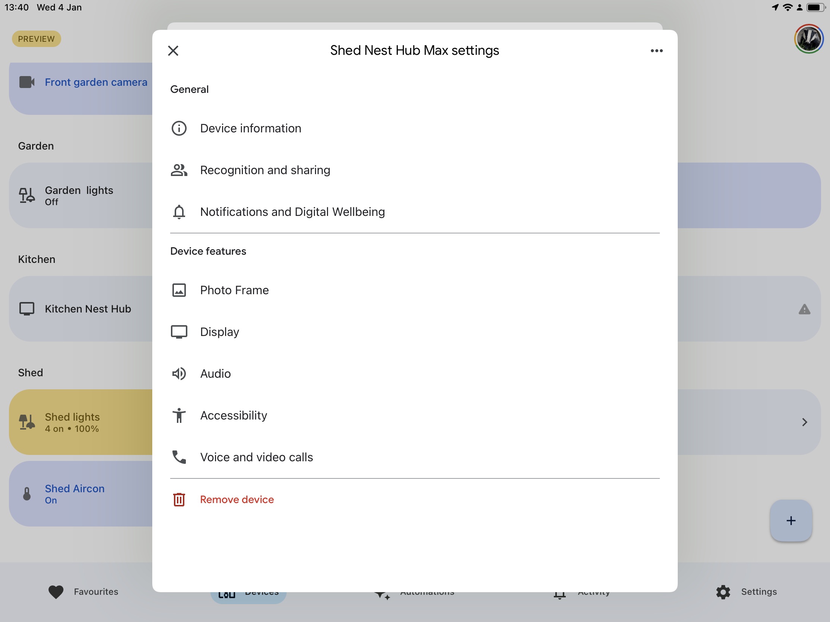
Task: Click the dialog title Shed Nest Hub Max settings
Action: pyautogui.click(x=415, y=50)
